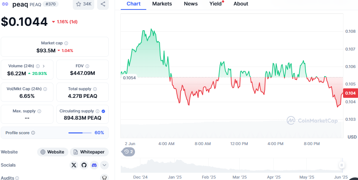358x180 pixels.
Task: Click the Profile score progress bar
Action: tap(80, 133)
